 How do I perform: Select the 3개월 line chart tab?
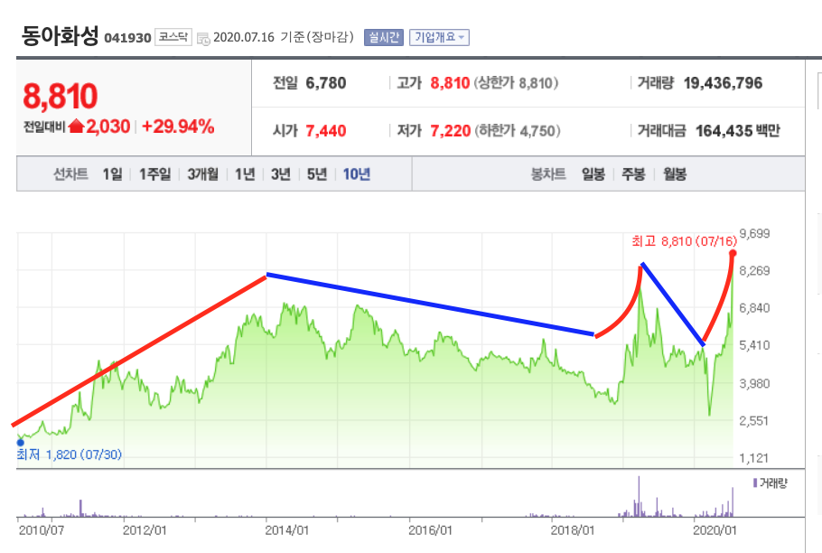click(203, 174)
